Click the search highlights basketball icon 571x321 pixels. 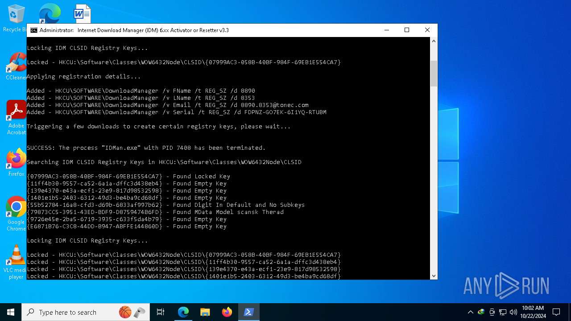tap(125, 312)
